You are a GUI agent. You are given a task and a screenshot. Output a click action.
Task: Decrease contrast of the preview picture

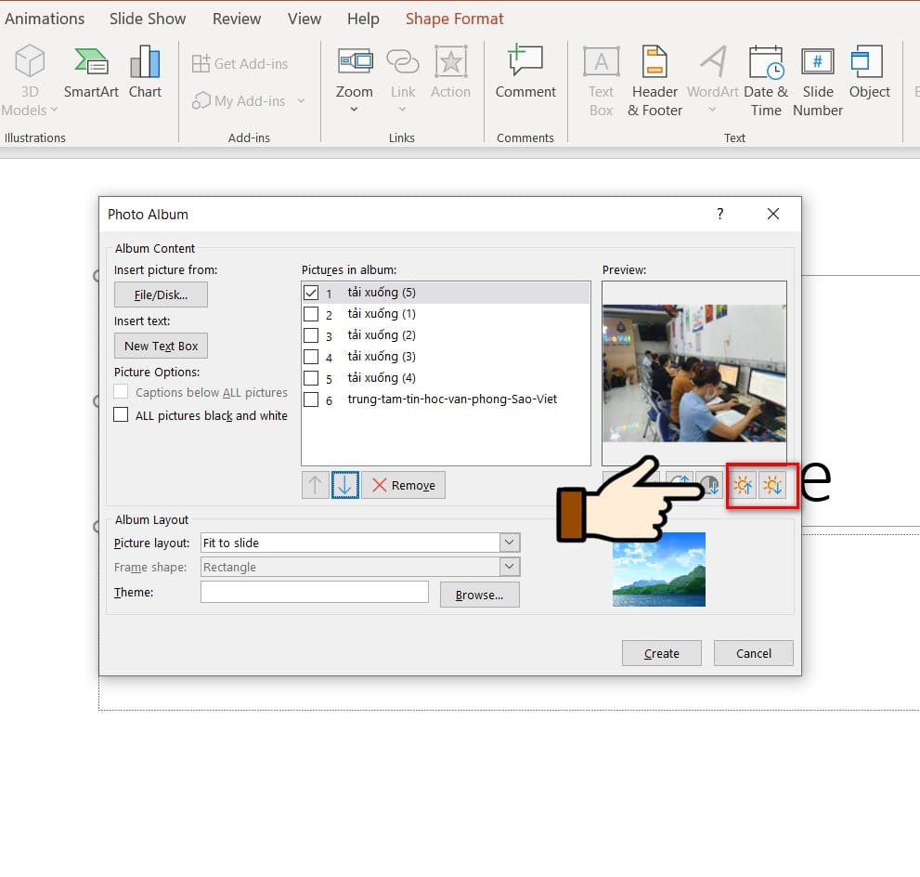(710, 485)
